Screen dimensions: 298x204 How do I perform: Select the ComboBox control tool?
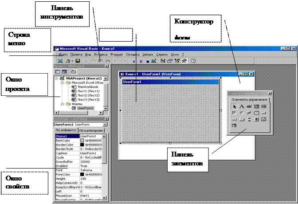pos(257,106)
